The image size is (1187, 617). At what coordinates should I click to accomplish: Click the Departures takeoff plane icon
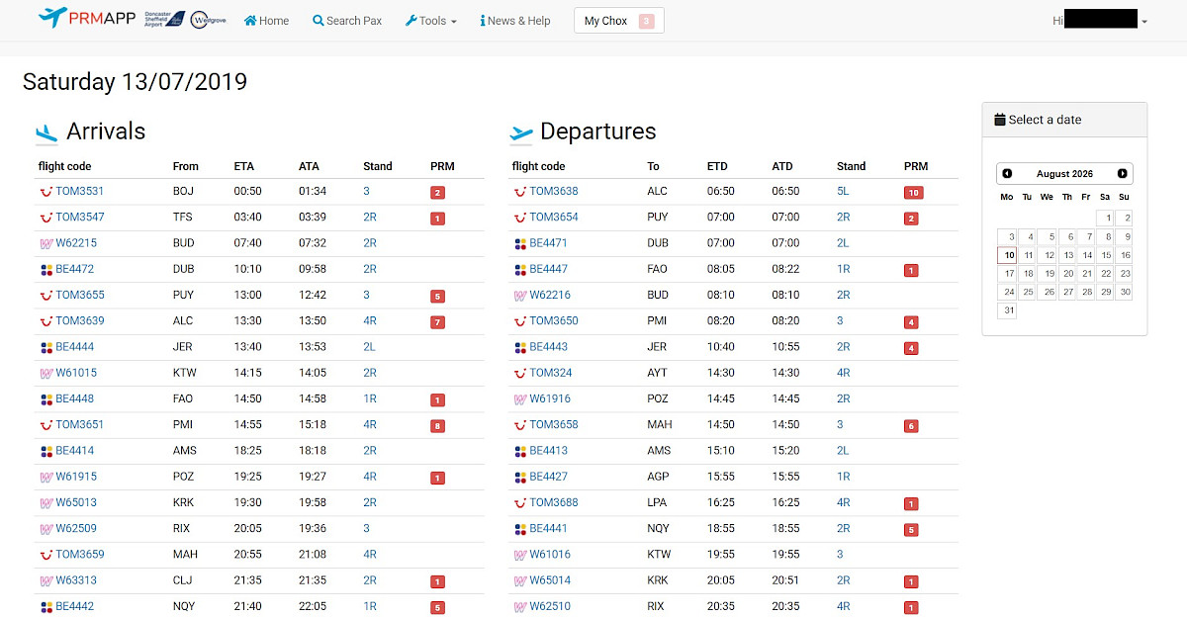click(521, 133)
